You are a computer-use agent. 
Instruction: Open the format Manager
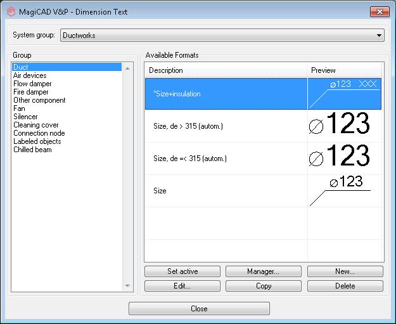(x=264, y=271)
